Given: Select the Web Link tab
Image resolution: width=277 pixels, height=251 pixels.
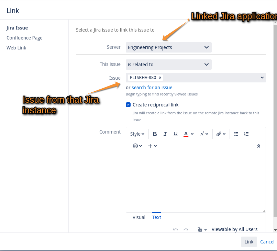Looking at the screenshot, I should (x=16, y=48).
